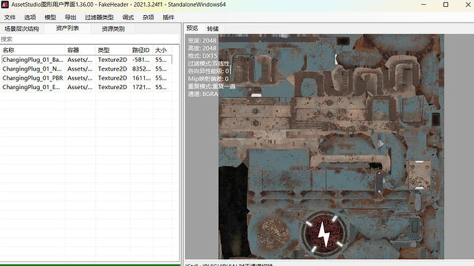
Task: Click the path ID cell 8352...
Action: click(142, 69)
